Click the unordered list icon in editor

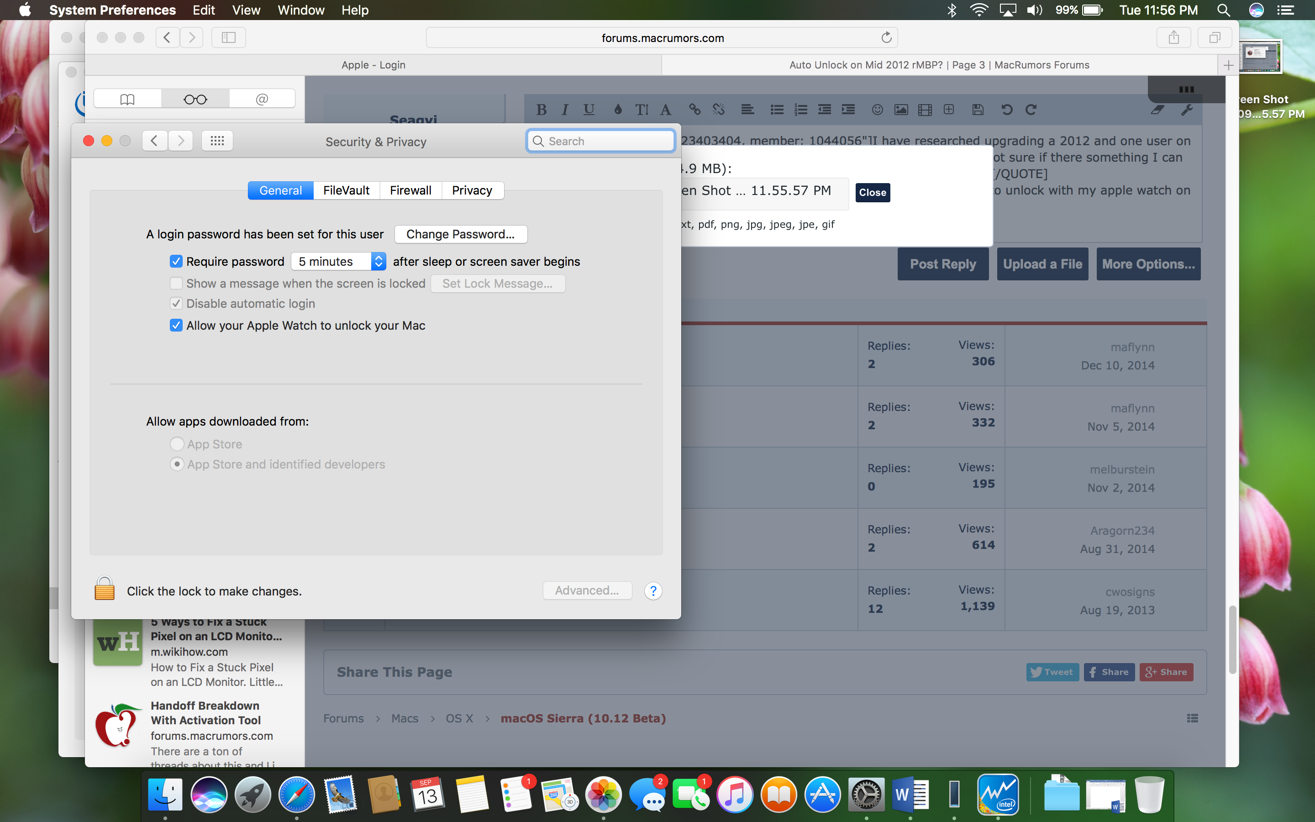(777, 110)
